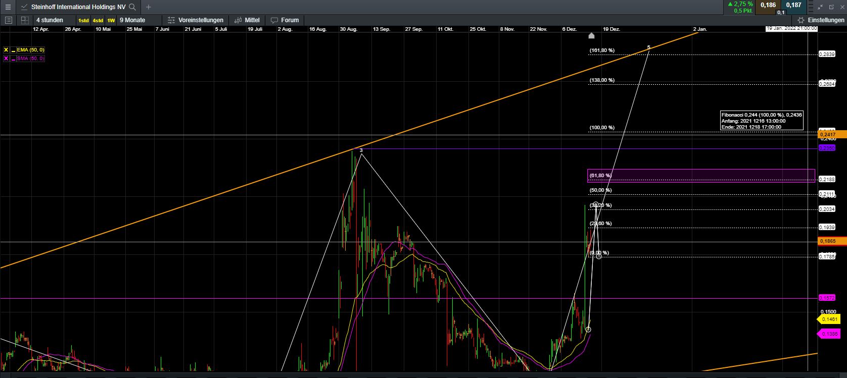The width and height of the screenshot is (847, 378).
Task: Click the house-shaped marker on the time axis
Action: [592, 36]
